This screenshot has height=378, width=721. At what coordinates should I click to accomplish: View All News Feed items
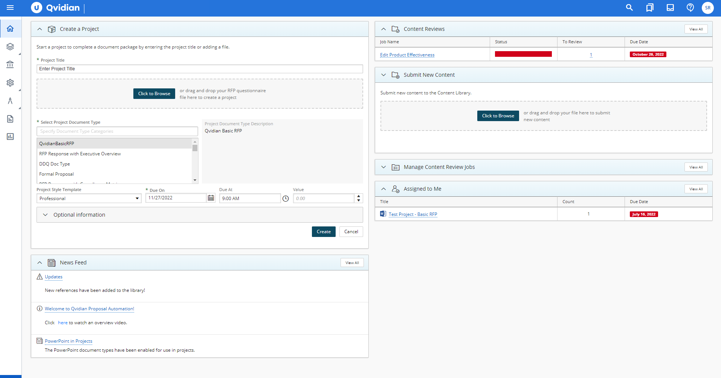click(352, 263)
